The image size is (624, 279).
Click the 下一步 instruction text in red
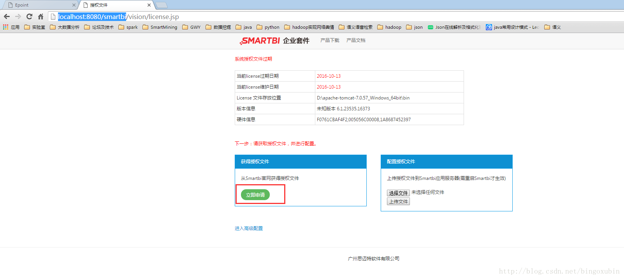[276, 144]
